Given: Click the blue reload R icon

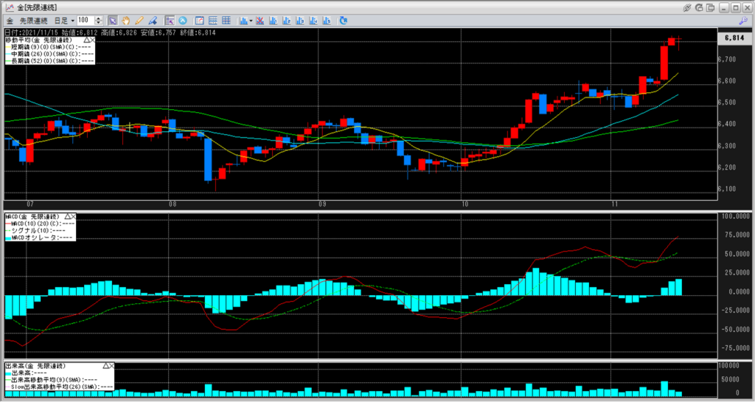Looking at the screenshot, I should point(344,21).
